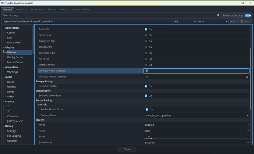The width and height of the screenshot is (254, 154).
Task: Enable the Extend to Title checkbox
Action: pos(146,53)
